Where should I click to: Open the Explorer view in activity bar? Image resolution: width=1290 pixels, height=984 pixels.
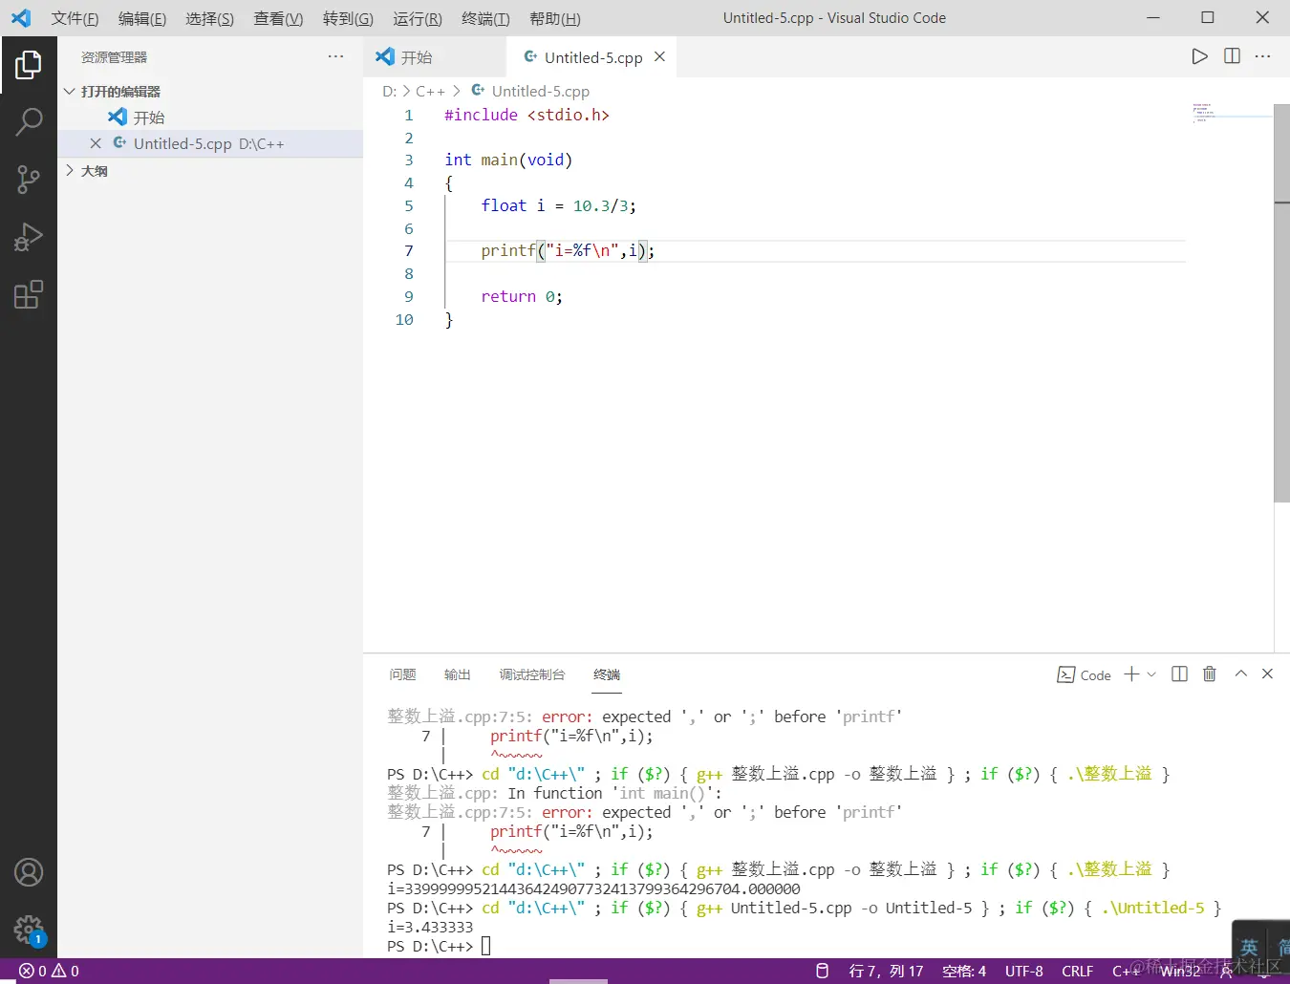[x=29, y=65]
